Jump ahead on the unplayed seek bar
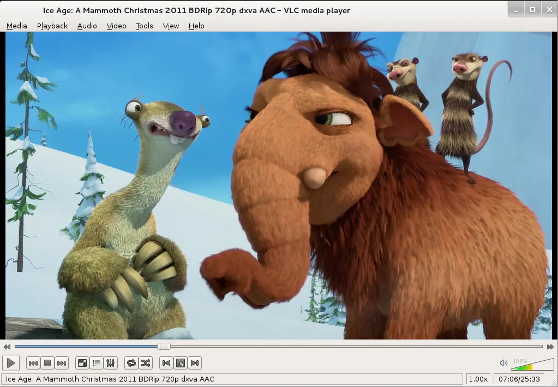This screenshot has height=387, width=558. point(356,346)
